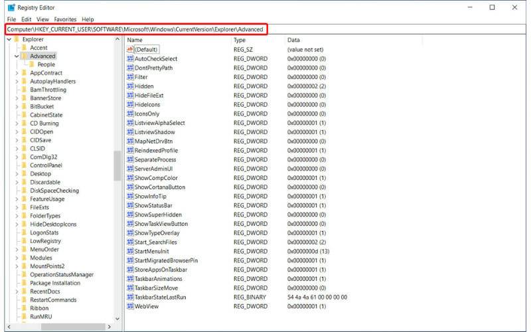Click the Explorer folder icon in tree
Image resolution: width=531 pixels, height=332 pixels.
(x=17, y=39)
